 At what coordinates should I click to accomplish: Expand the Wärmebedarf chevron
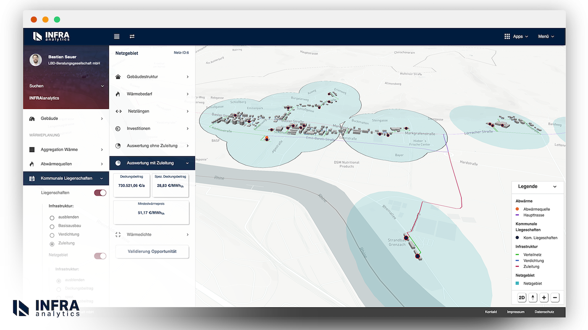tap(187, 94)
